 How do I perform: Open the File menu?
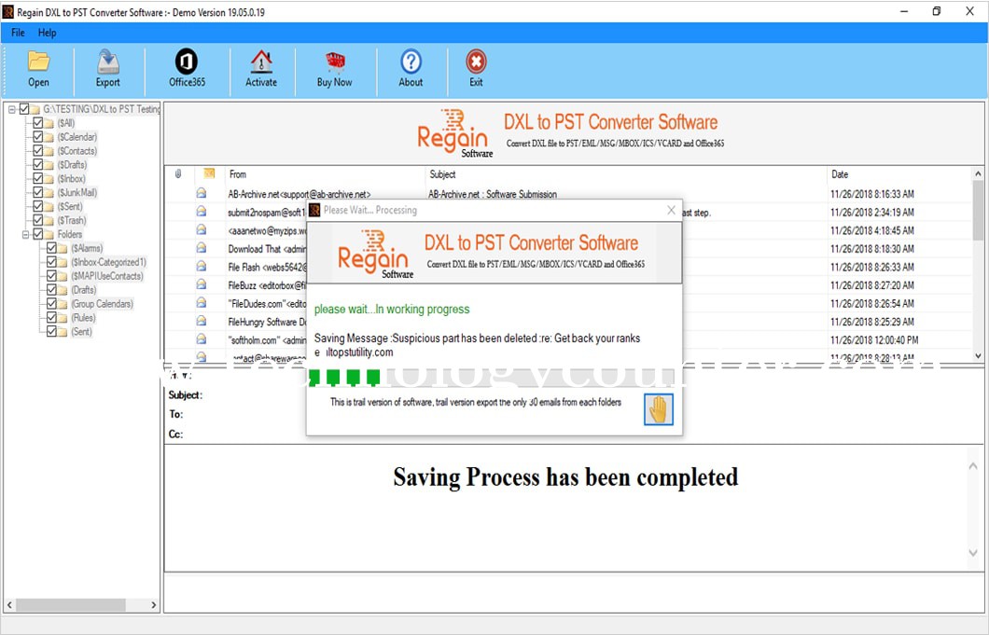(19, 33)
